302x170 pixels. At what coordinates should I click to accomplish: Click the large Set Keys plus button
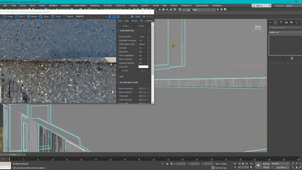[258, 165]
